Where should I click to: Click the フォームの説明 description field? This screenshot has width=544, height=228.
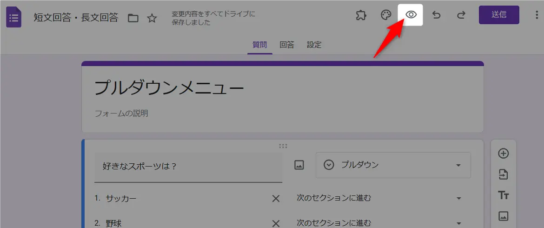tap(121, 114)
